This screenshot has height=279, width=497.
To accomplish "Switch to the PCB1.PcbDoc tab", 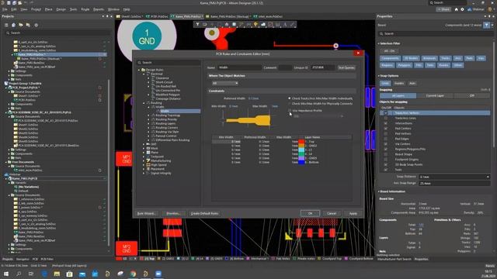I will (x=157, y=16).
